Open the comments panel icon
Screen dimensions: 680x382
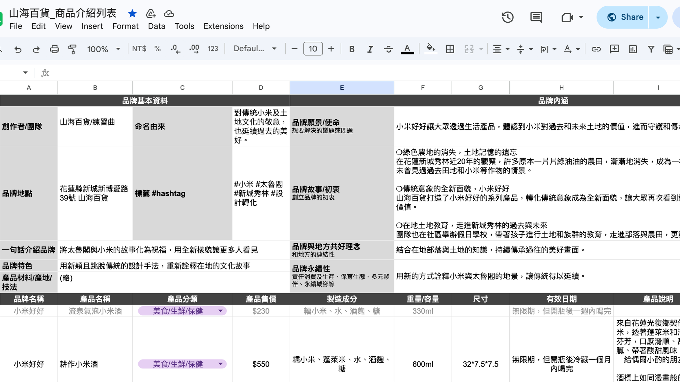(x=536, y=17)
